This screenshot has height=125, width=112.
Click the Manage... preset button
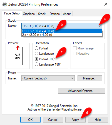click(x=90, y=78)
